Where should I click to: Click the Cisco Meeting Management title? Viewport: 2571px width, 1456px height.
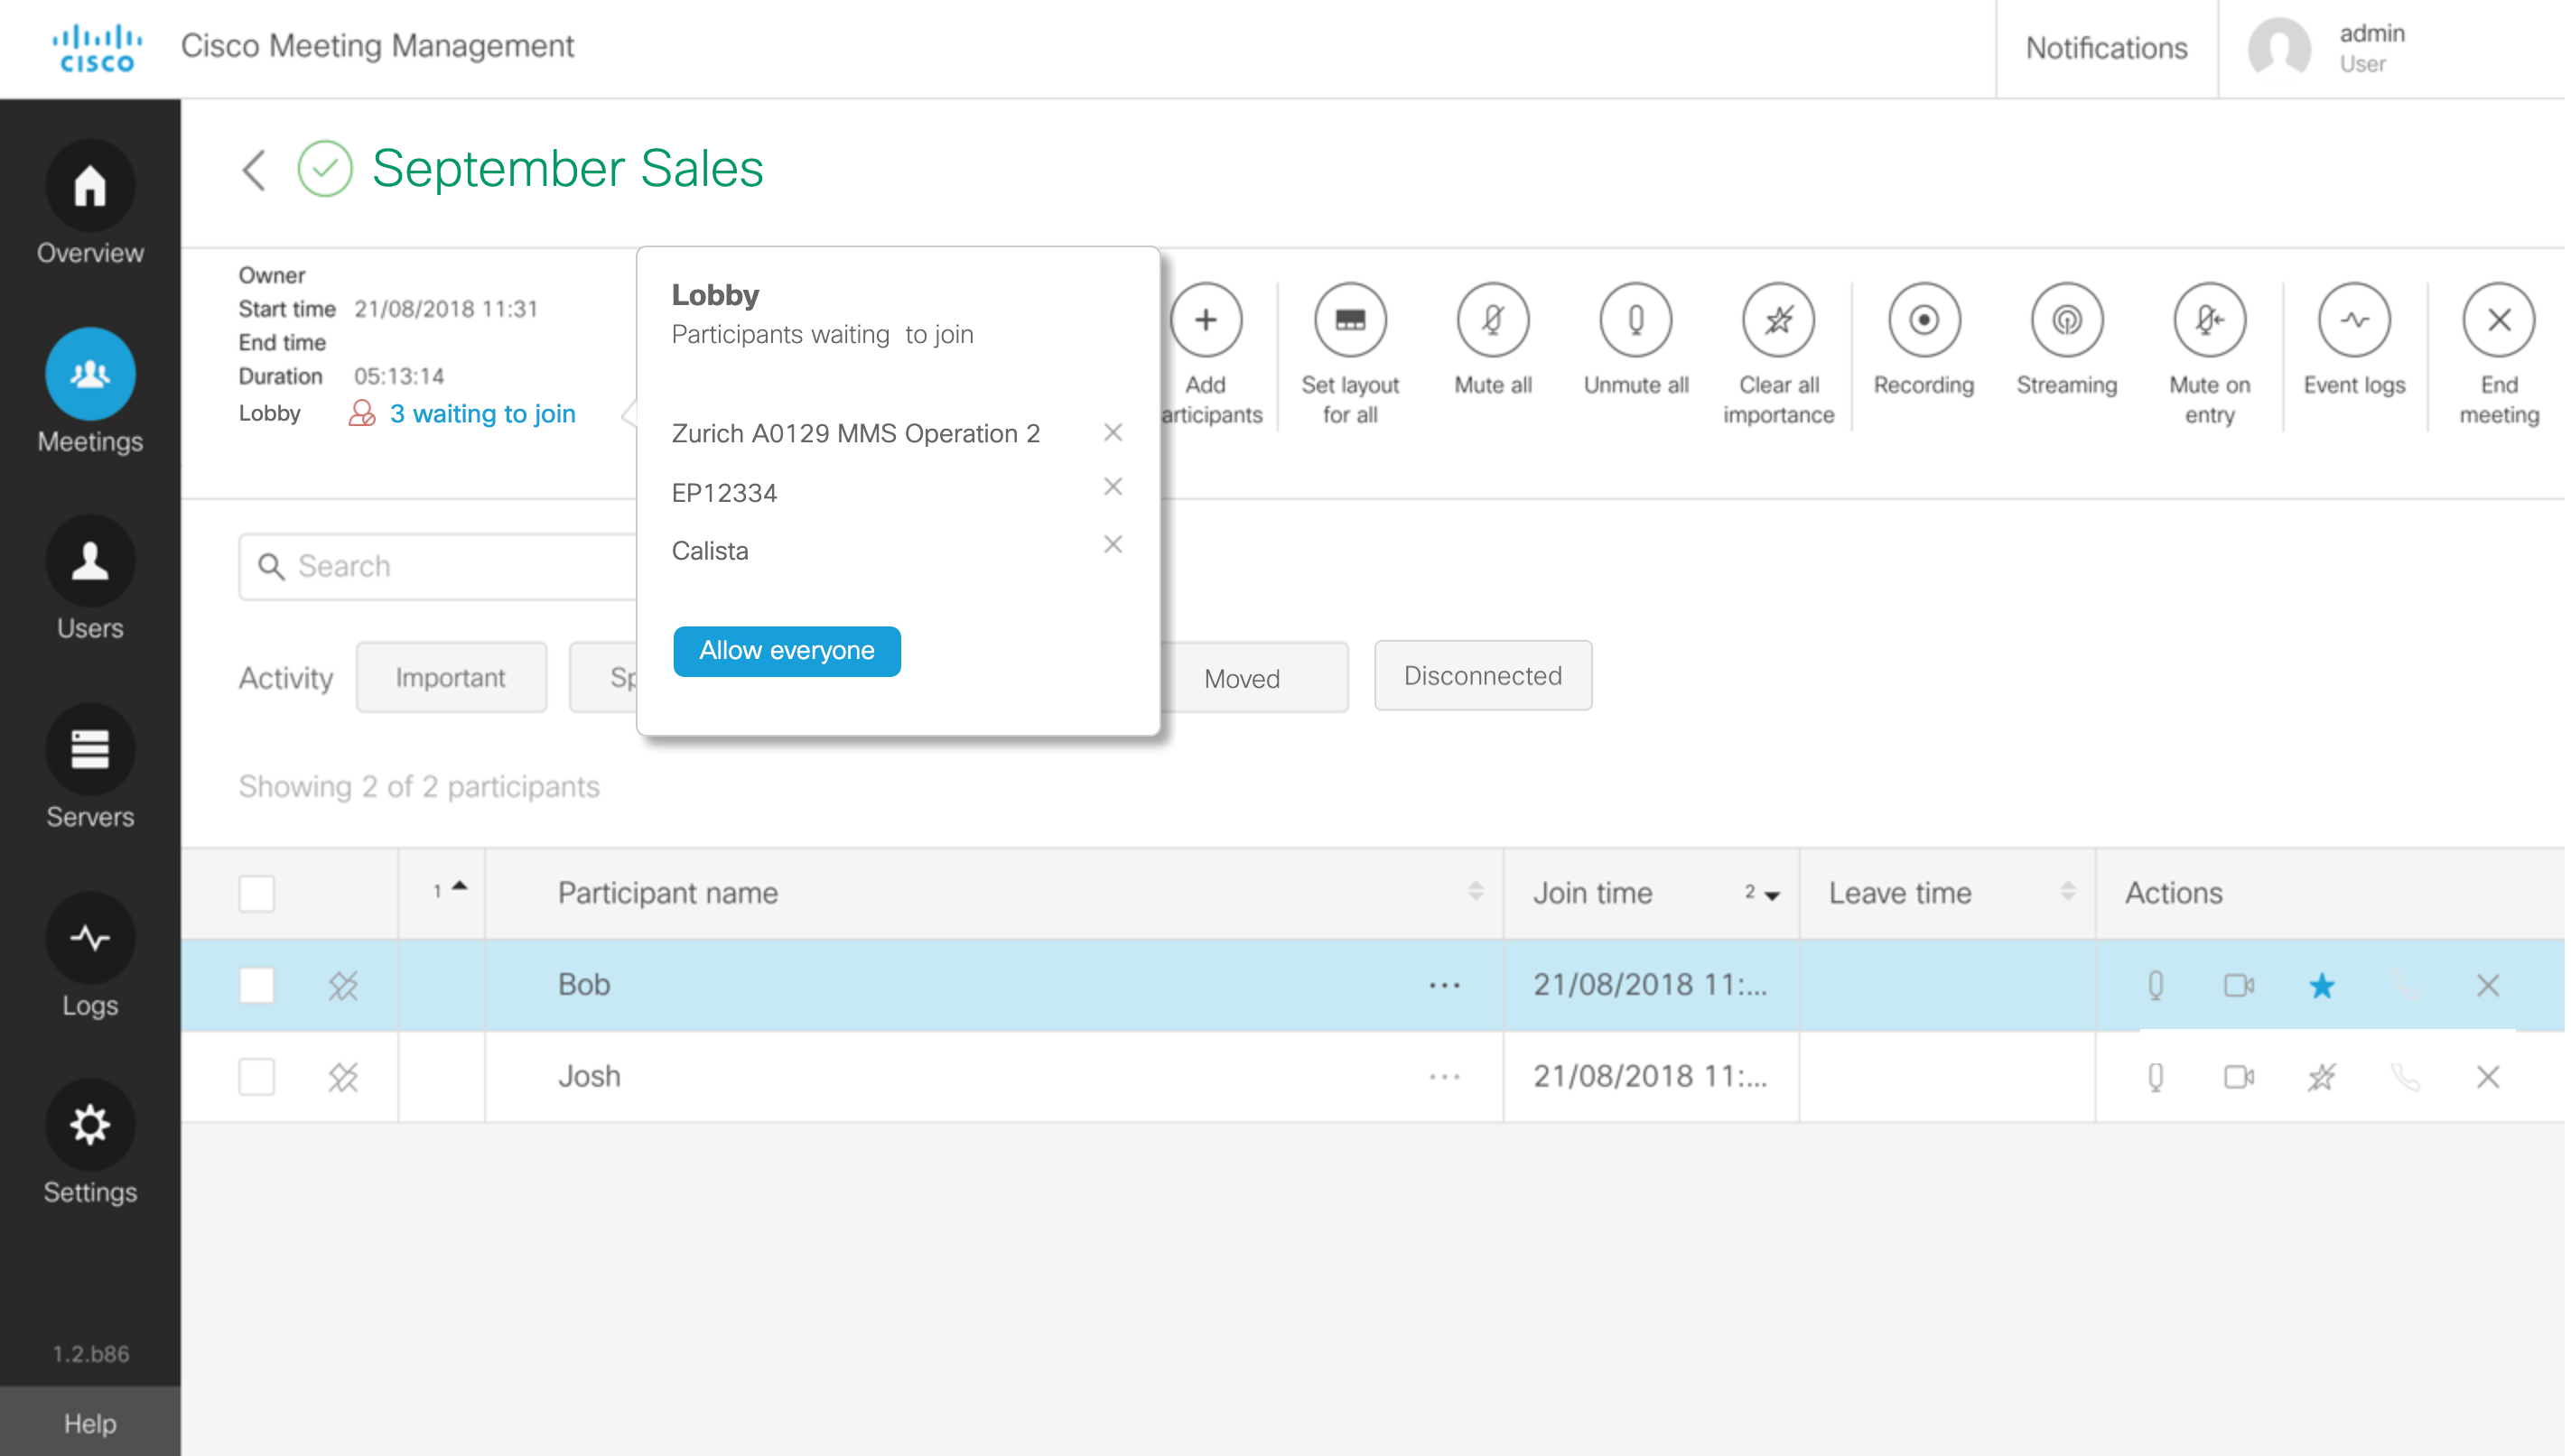click(x=377, y=46)
